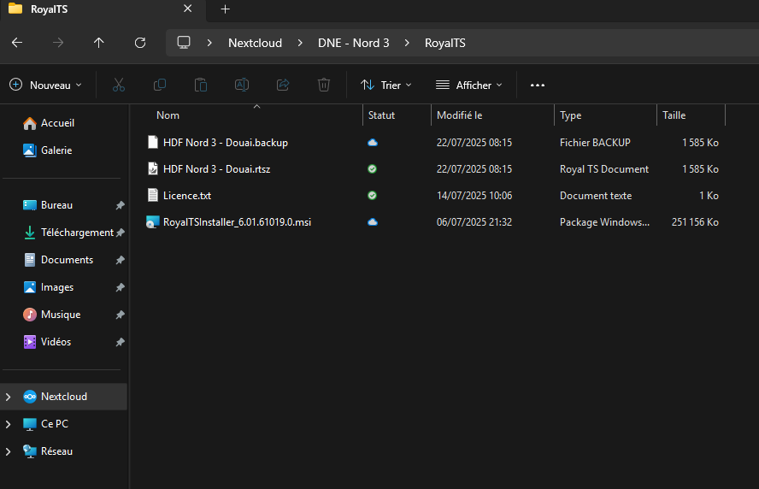Select file HDF Nord 3 - Douai.backup
This screenshot has width=759, height=489.
tap(226, 143)
